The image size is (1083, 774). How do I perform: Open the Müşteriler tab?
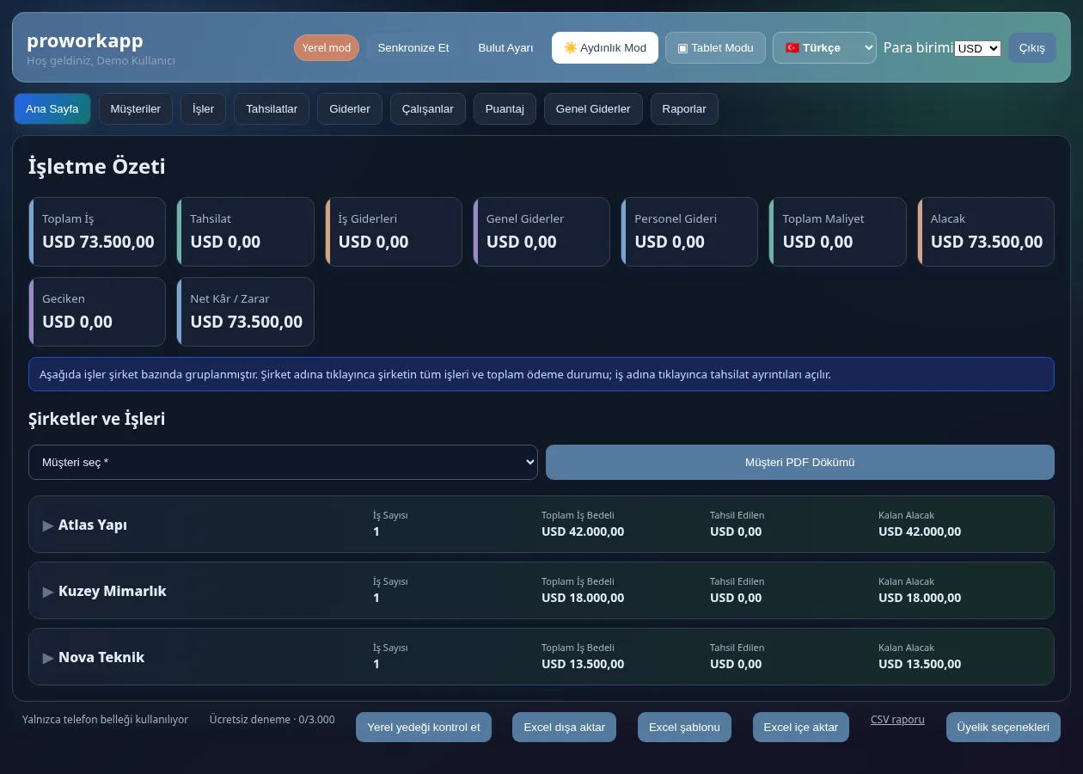pyautogui.click(x=136, y=109)
